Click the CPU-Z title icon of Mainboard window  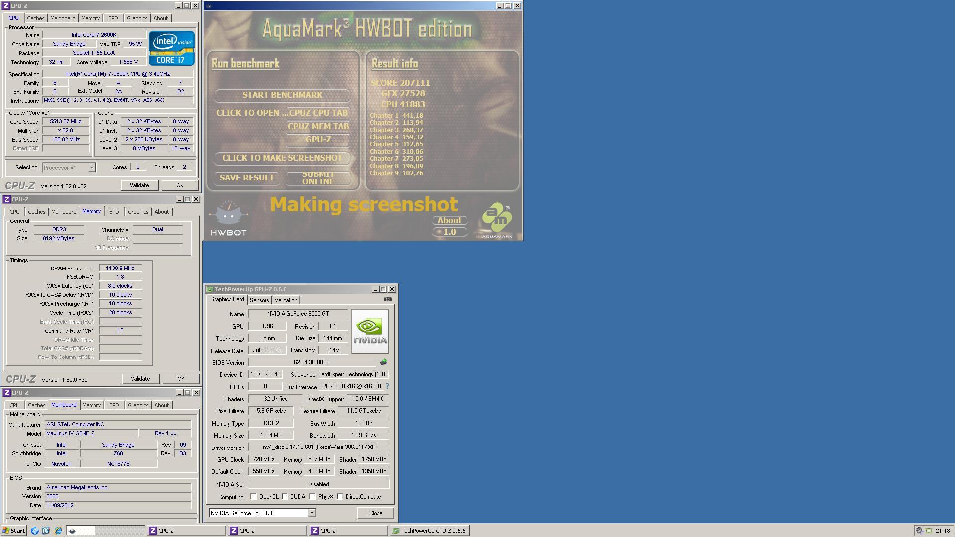(x=6, y=393)
